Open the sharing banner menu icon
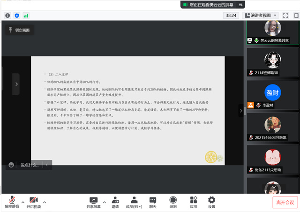This screenshot has width=300, height=212. click(x=240, y=4)
